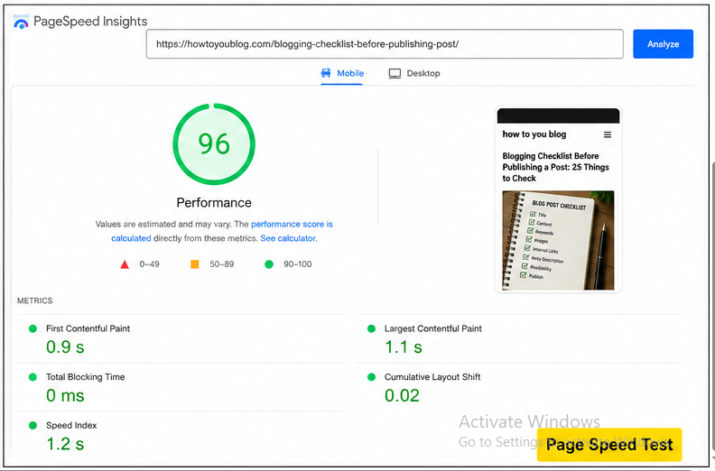Image resolution: width=715 pixels, height=471 pixels.
Task: Click the 'Blogging Checklist Before Publishing' heading
Action: 555,167
